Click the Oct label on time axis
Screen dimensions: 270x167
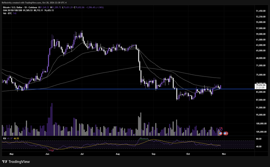(x=188, y=154)
